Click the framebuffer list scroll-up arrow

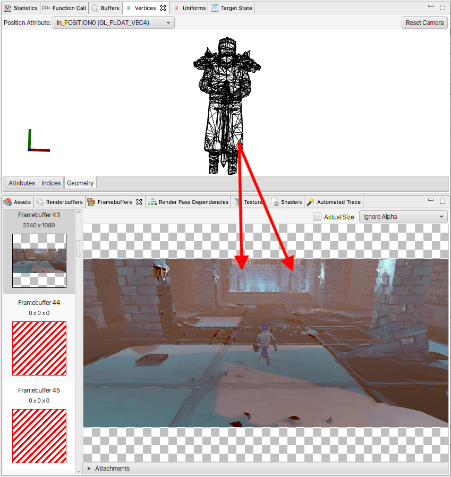coord(79,212)
